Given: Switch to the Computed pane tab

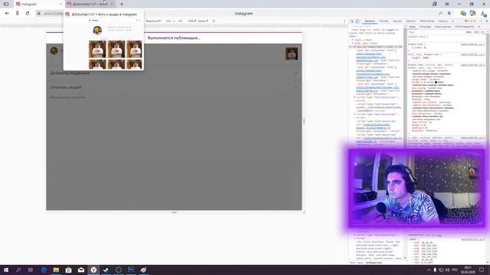Looking at the screenshot, I should (x=425, y=27).
